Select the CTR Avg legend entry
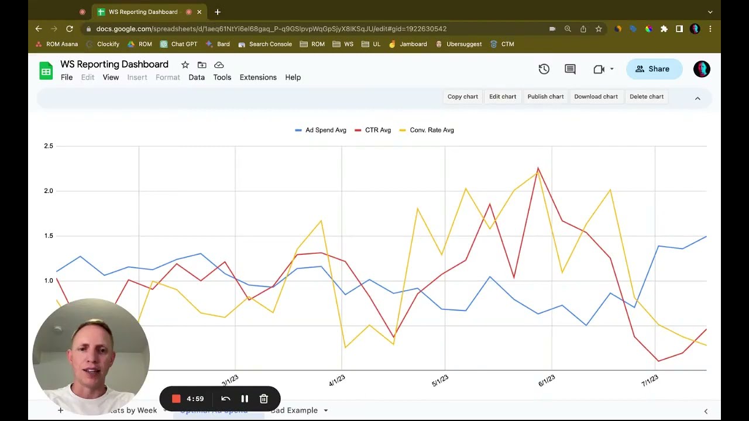The image size is (749, 421). [x=373, y=130]
